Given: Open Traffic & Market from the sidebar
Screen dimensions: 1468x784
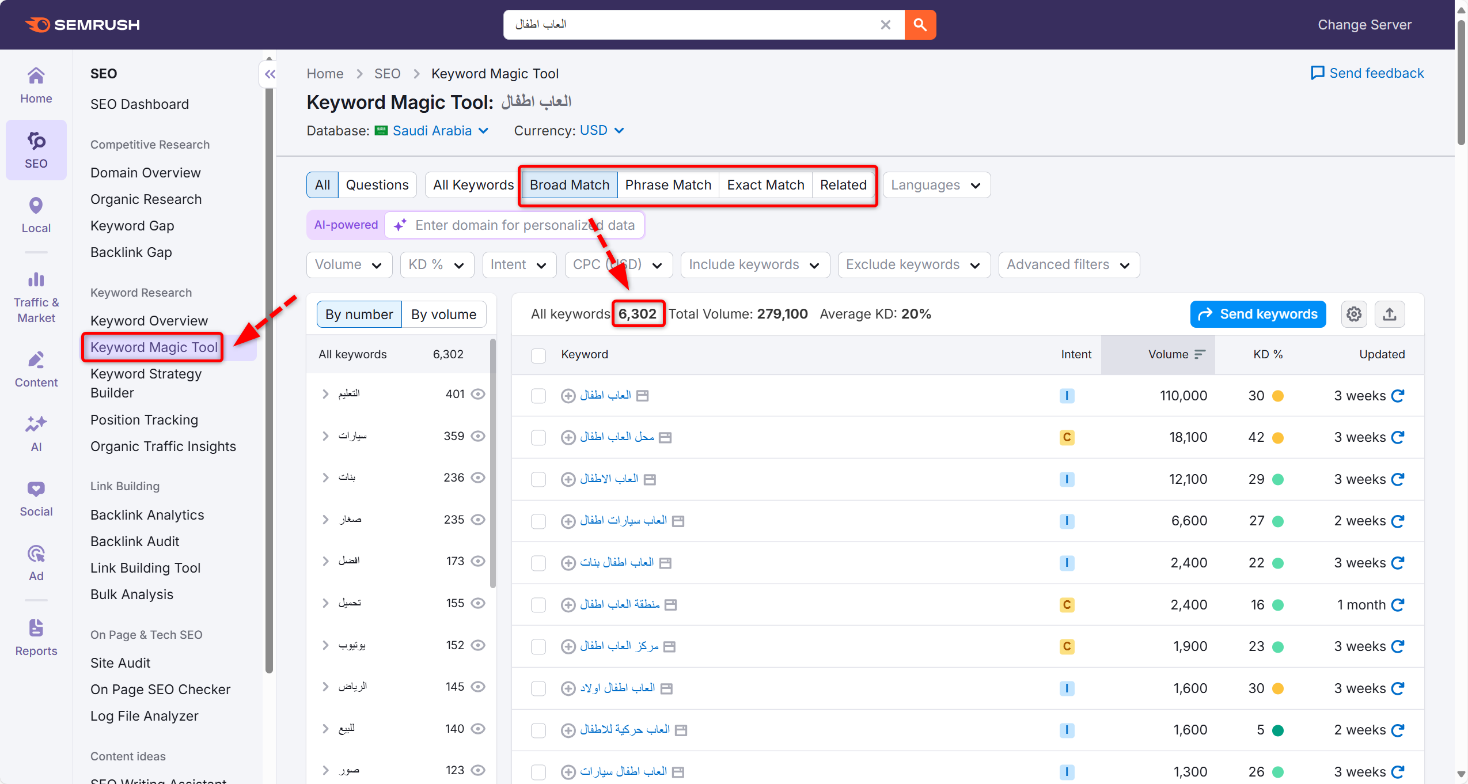Looking at the screenshot, I should 36,294.
